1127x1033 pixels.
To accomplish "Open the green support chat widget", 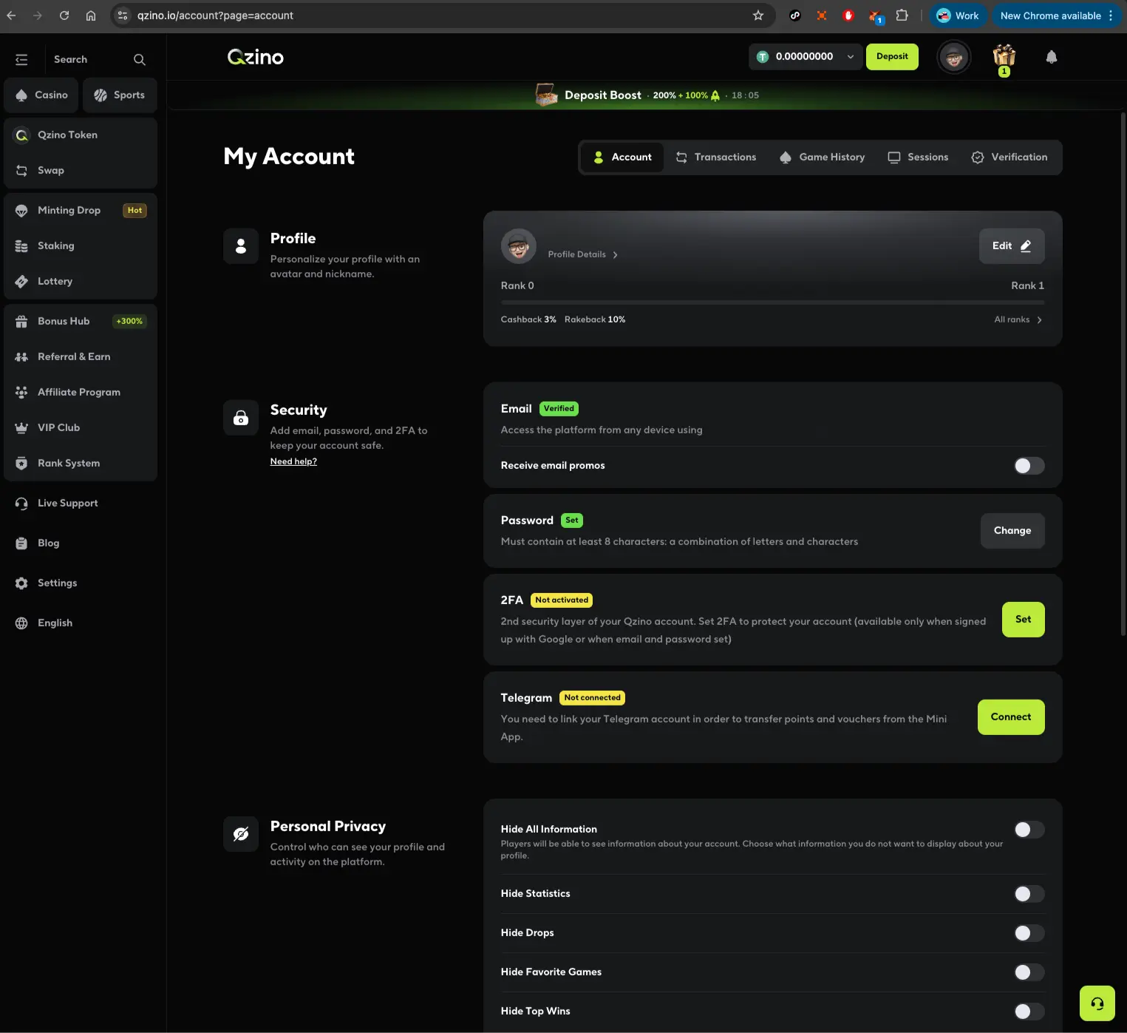I will click(x=1097, y=1003).
